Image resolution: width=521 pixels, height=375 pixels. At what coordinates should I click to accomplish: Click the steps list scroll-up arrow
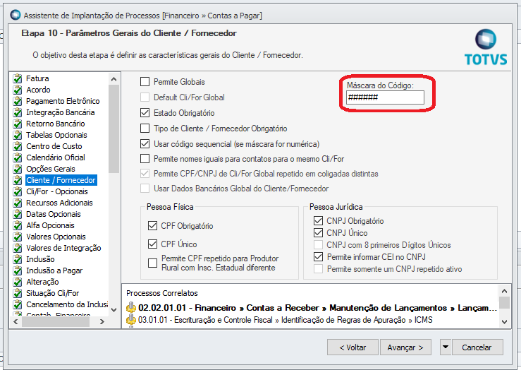coord(114,79)
